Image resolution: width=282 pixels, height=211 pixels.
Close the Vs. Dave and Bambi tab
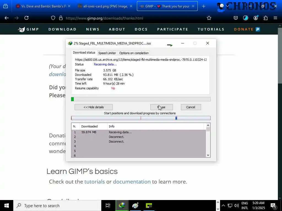tap(69, 6)
